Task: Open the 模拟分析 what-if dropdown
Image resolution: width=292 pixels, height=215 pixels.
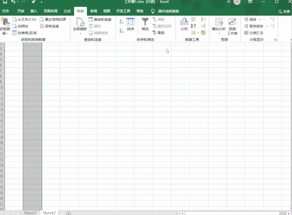Action: click(219, 26)
